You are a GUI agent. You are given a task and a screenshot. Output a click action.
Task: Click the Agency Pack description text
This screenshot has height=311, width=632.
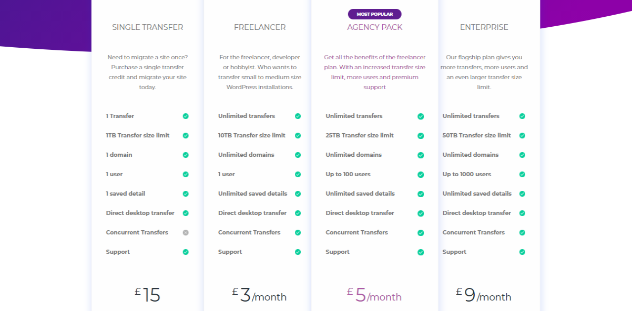click(374, 72)
